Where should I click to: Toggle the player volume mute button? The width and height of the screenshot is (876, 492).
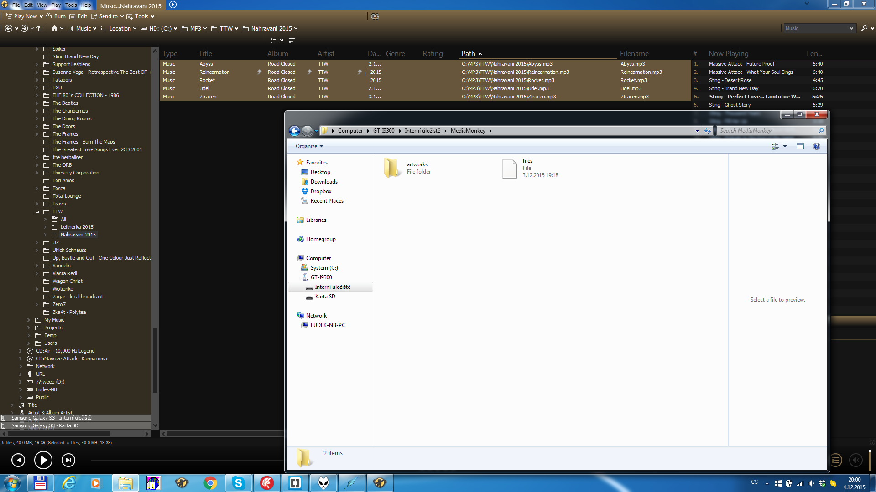pos(856,460)
